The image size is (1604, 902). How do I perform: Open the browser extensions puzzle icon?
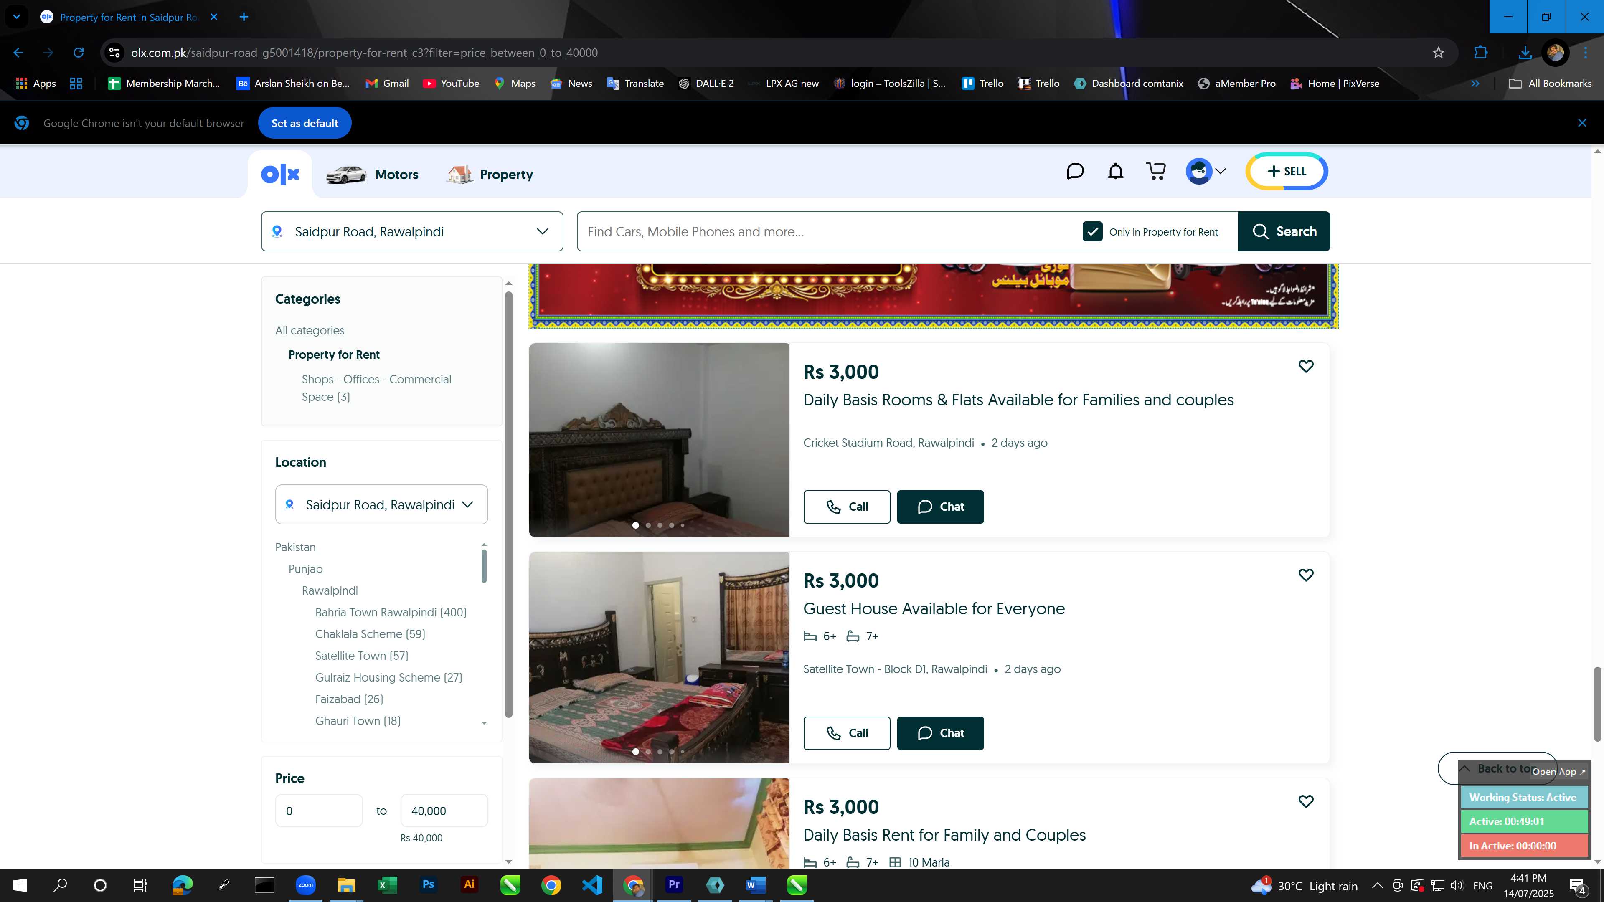pos(1481,53)
